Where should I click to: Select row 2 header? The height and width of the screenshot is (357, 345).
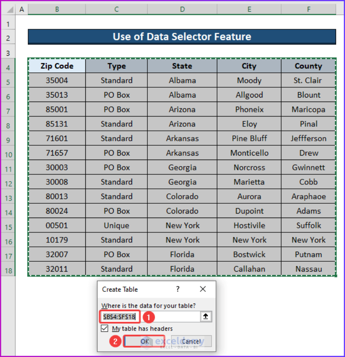(9, 38)
